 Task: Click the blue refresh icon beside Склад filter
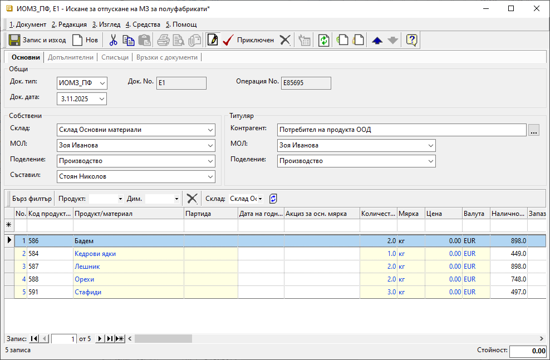tap(273, 199)
